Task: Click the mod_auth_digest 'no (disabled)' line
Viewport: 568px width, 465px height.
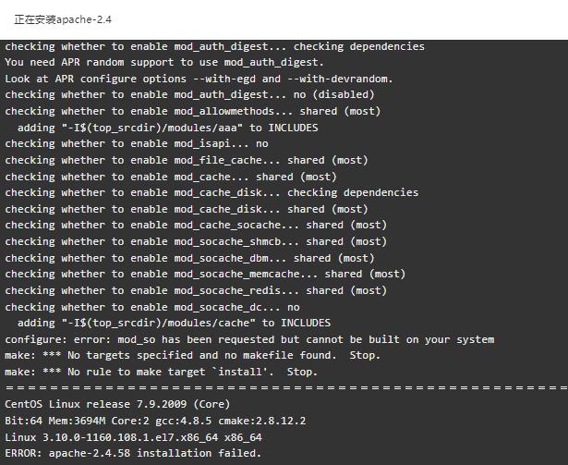Action: tap(189, 95)
